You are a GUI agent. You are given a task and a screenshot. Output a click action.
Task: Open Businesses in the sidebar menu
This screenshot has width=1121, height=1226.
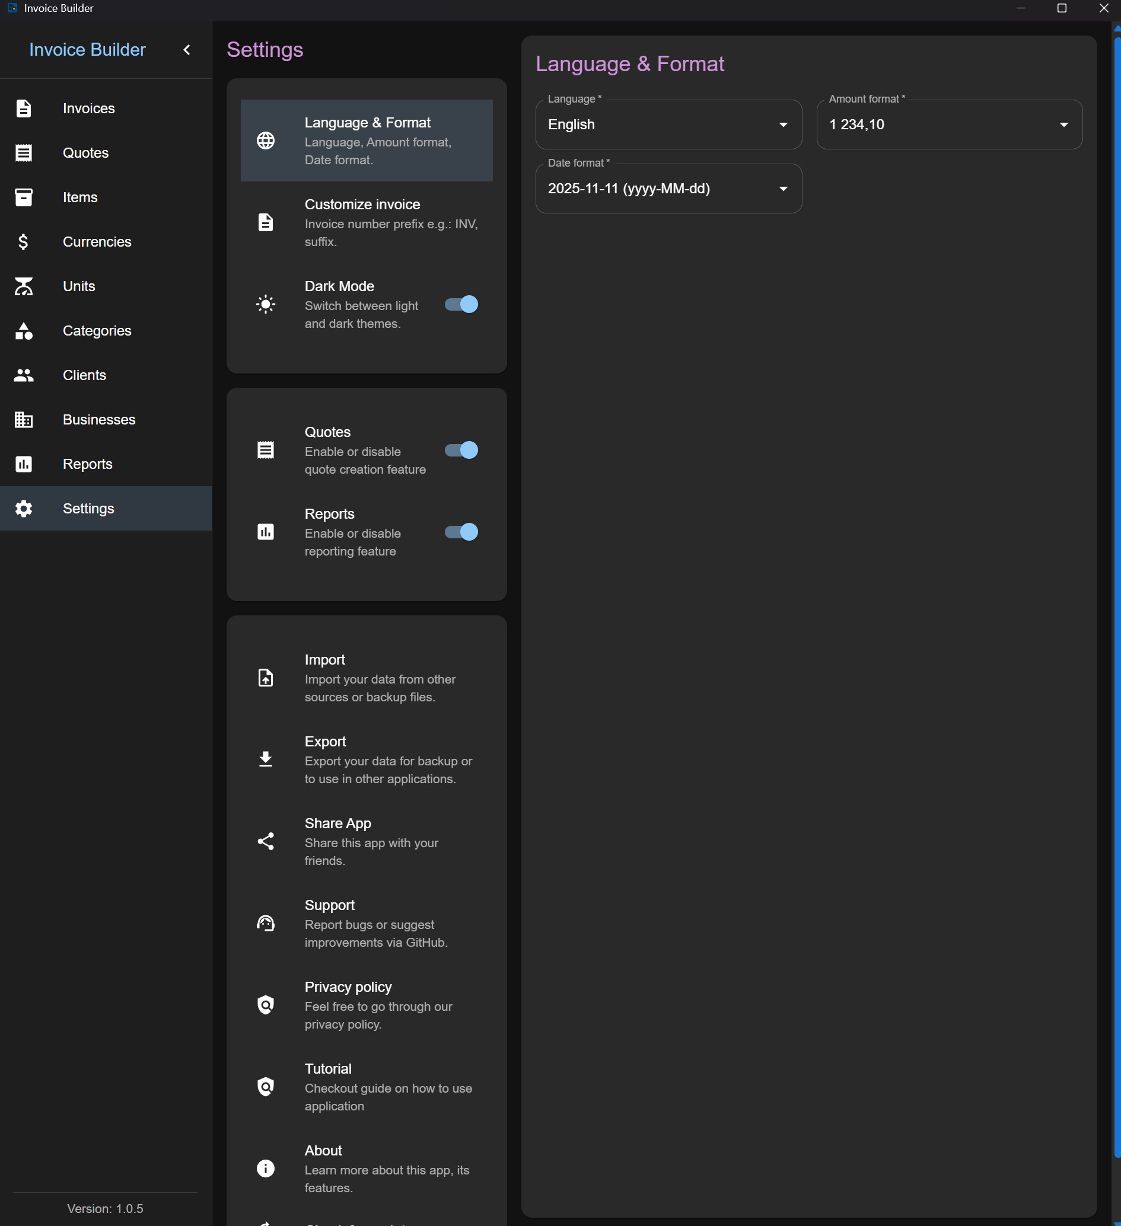106,420
